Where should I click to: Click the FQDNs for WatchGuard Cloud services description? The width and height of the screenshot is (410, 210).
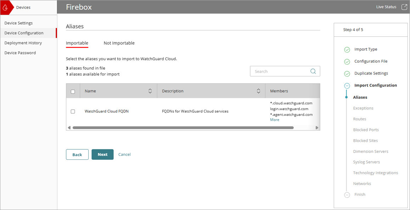[x=195, y=111]
